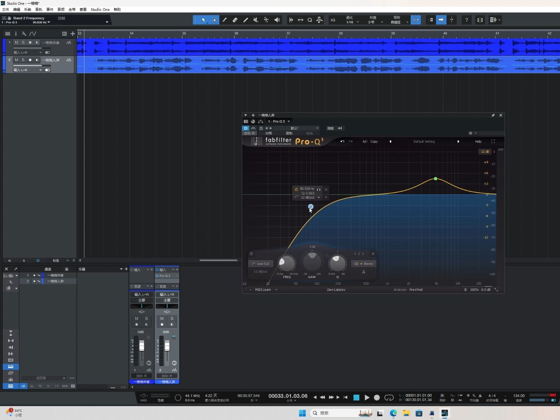Pick the Eraser tool
Screen dimensions: 560x420
(x=235, y=20)
